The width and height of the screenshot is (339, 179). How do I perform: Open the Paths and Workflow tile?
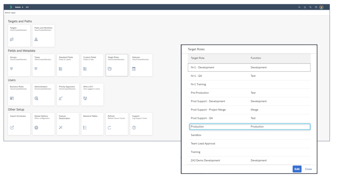pyautogui.click(x=43, y=35)
